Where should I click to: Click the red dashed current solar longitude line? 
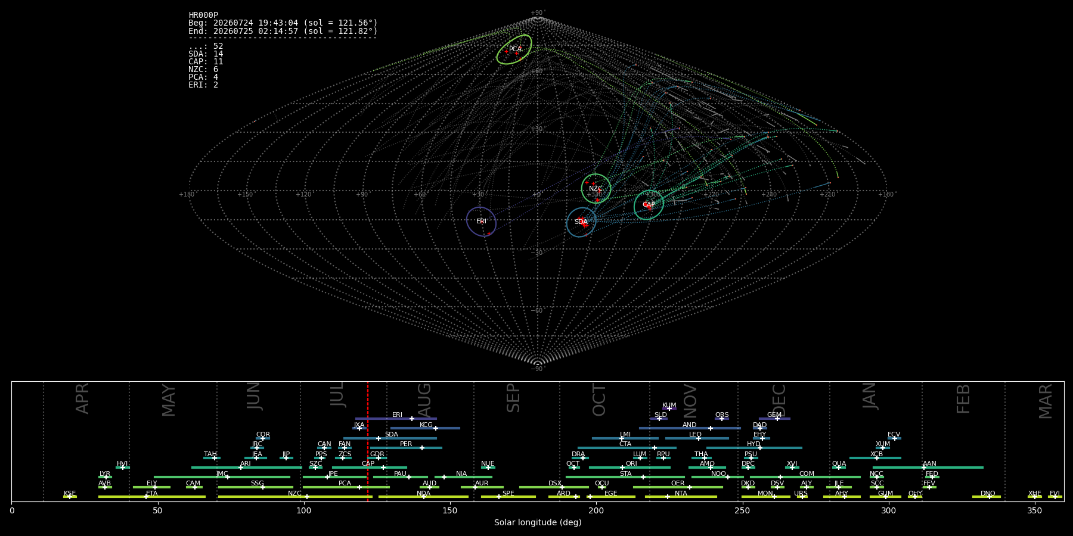pyautogui.click(x=368, y=441)
